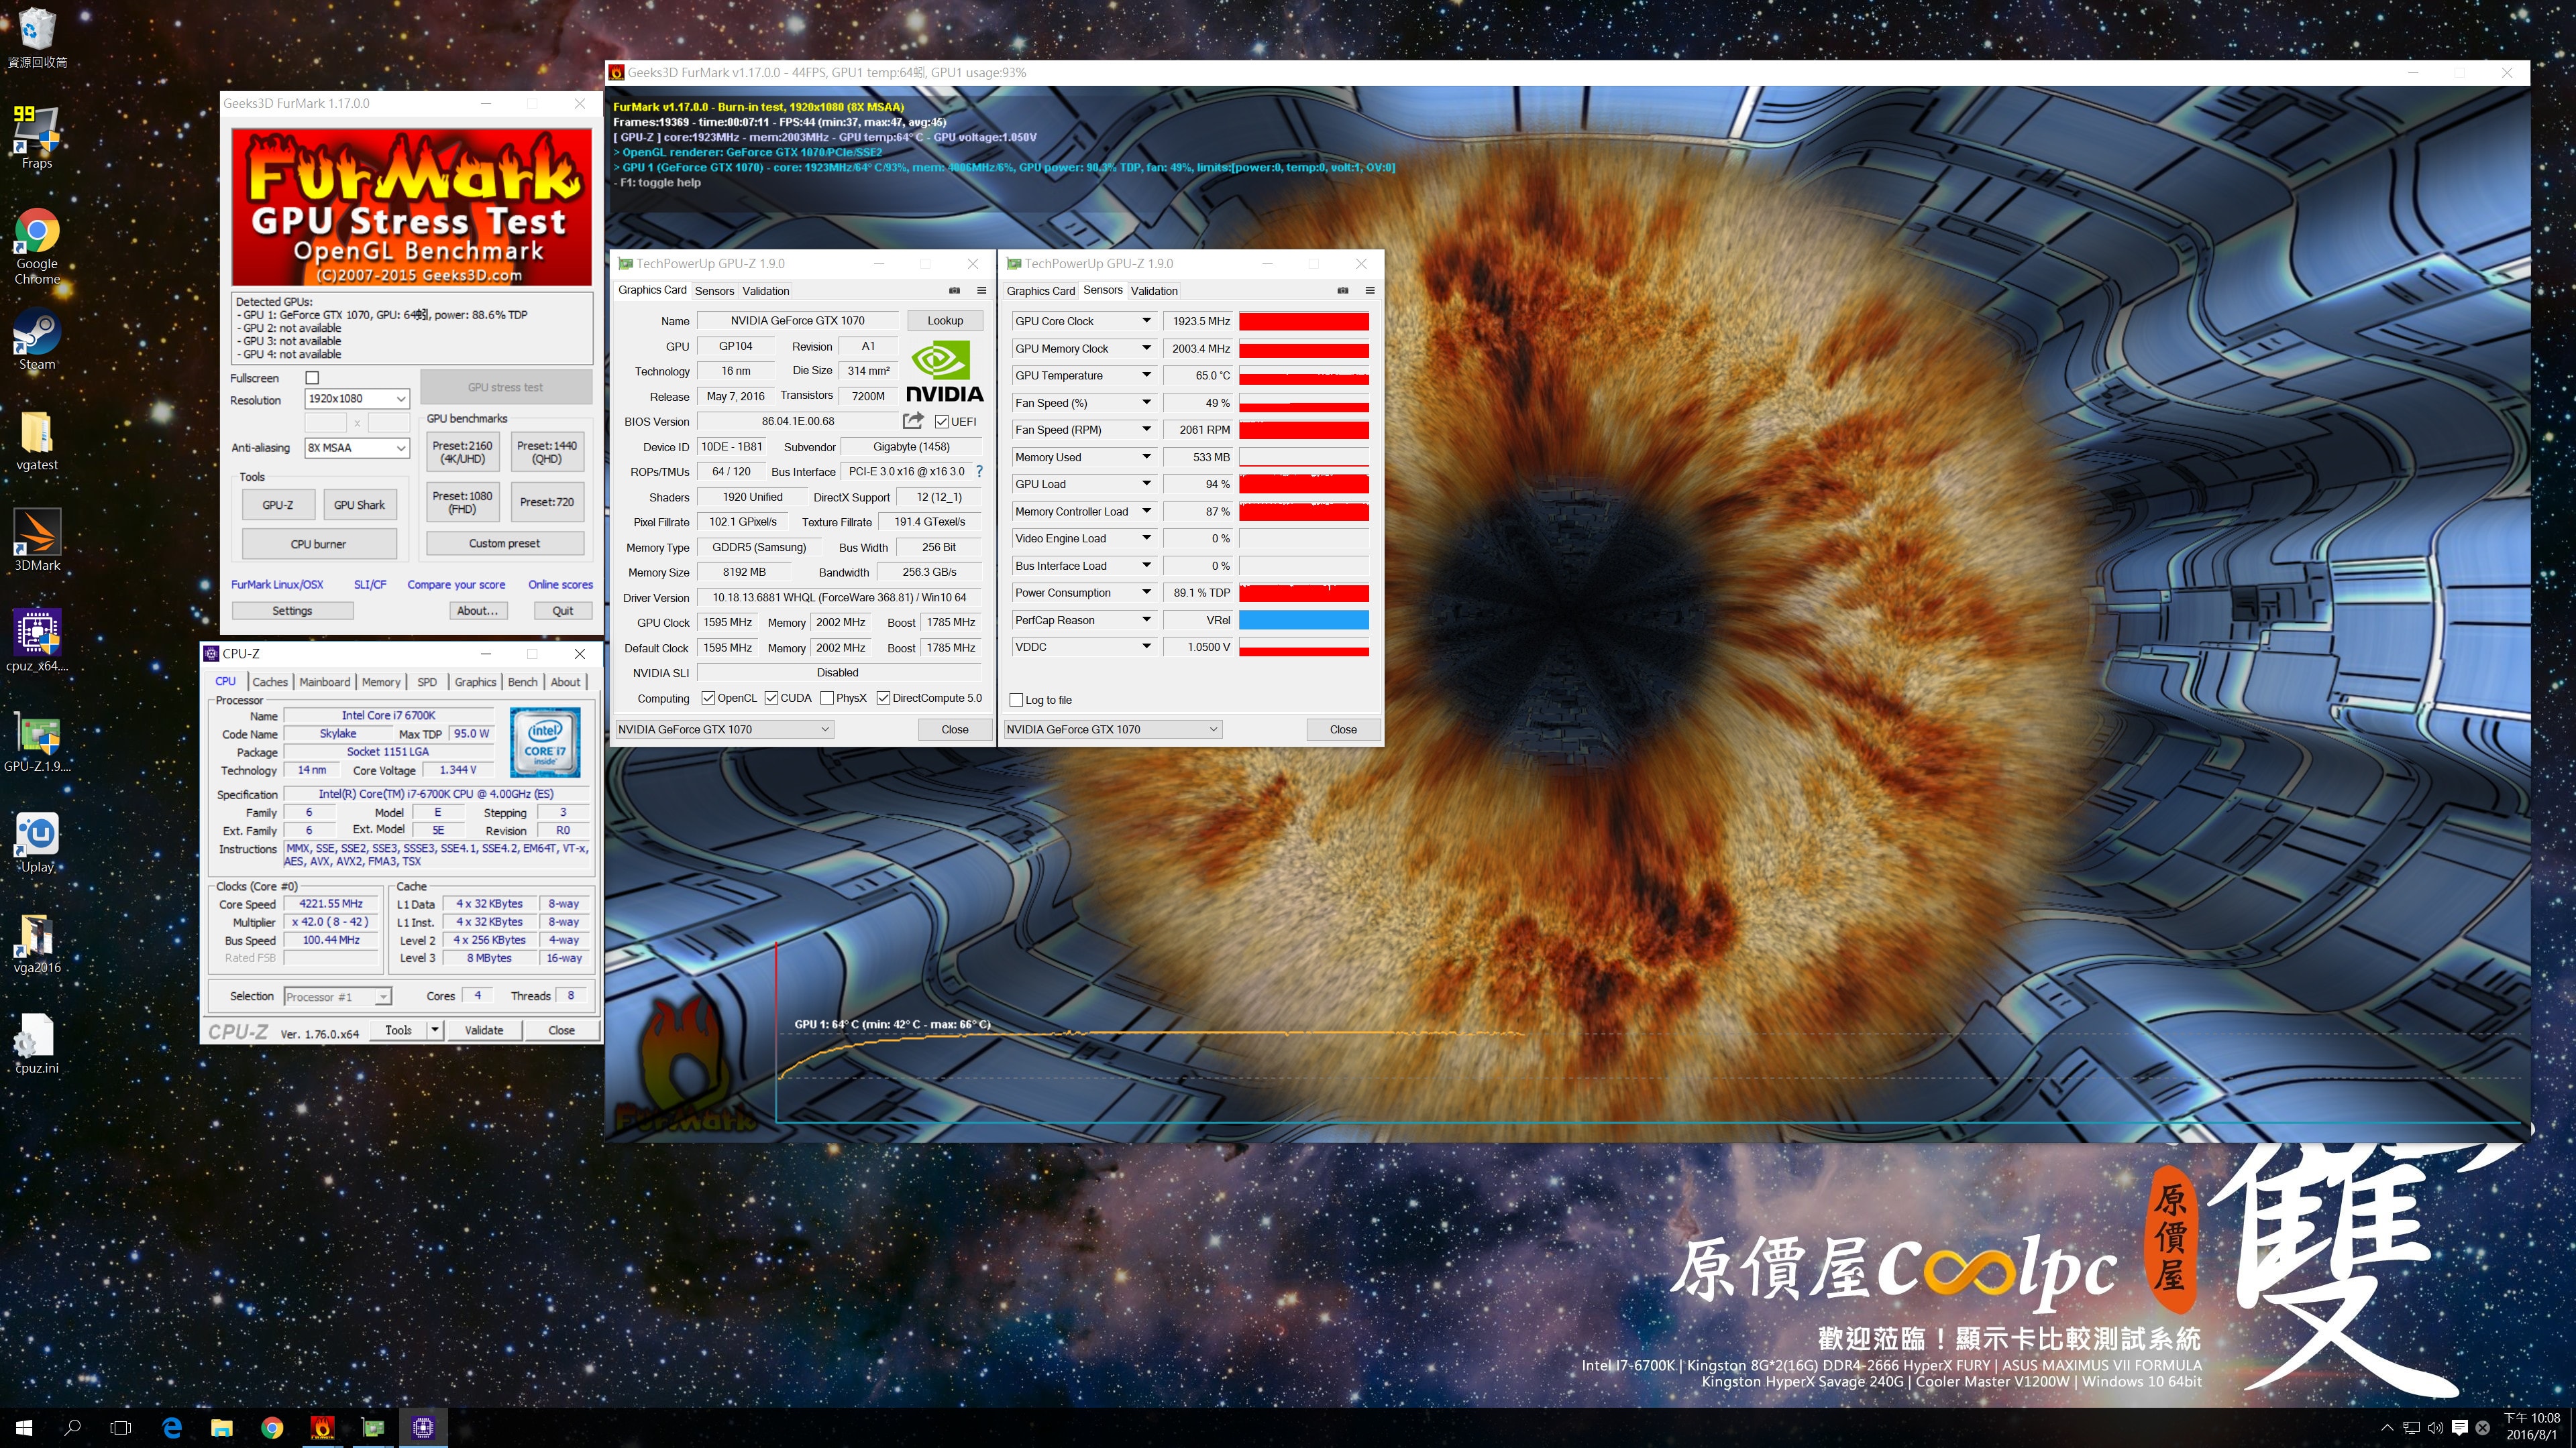Screen dimensions: 2576x1448
Task: Toggle the OpenCL checkbox in GPU-Z
Action: pyautogui.click(x=708, y=699)
